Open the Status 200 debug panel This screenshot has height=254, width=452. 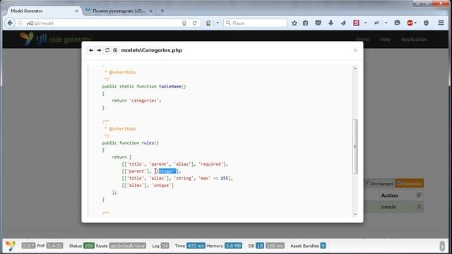coord(82,246)
